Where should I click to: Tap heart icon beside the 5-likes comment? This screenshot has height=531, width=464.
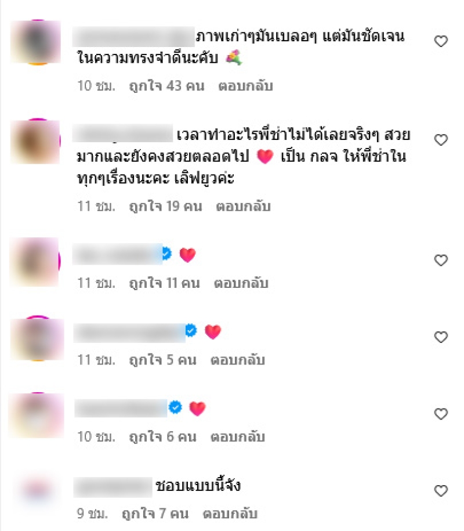pos(441,337)
